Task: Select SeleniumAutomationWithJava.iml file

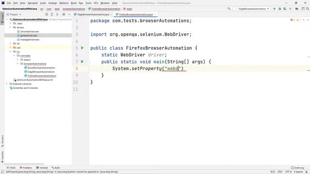Action: (x=34, y=80)
